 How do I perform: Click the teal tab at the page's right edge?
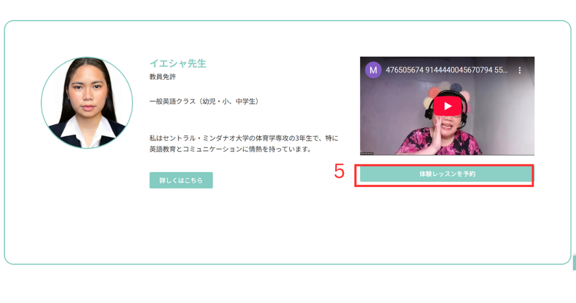[x=574, y=263]
